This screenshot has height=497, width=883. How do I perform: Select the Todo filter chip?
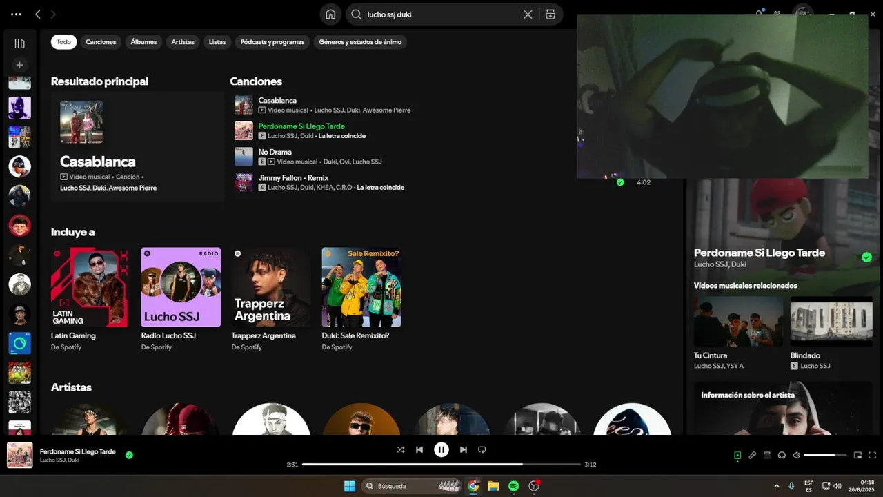point(63,42)
